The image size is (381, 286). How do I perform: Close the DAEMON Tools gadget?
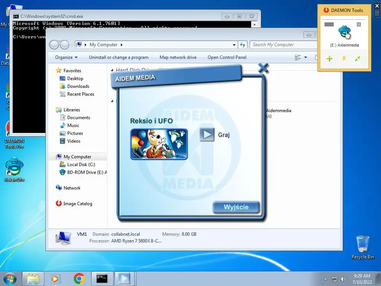[377, 6]
